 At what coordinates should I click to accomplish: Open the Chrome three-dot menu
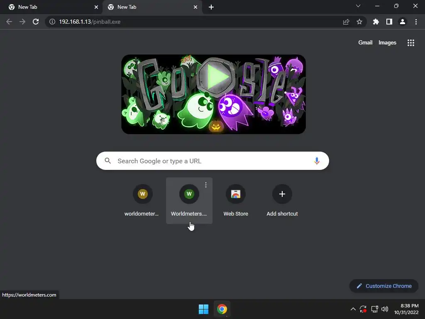click(x=416, y=22)
